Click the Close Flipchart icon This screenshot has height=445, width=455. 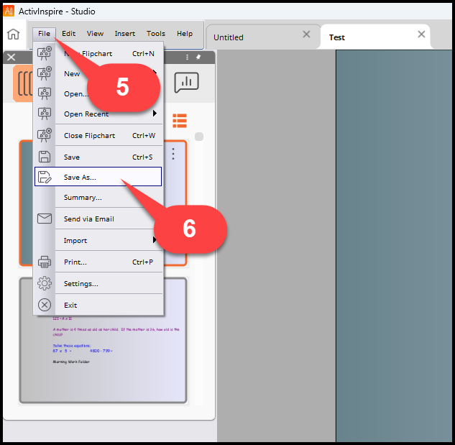(x=45, y=135)
